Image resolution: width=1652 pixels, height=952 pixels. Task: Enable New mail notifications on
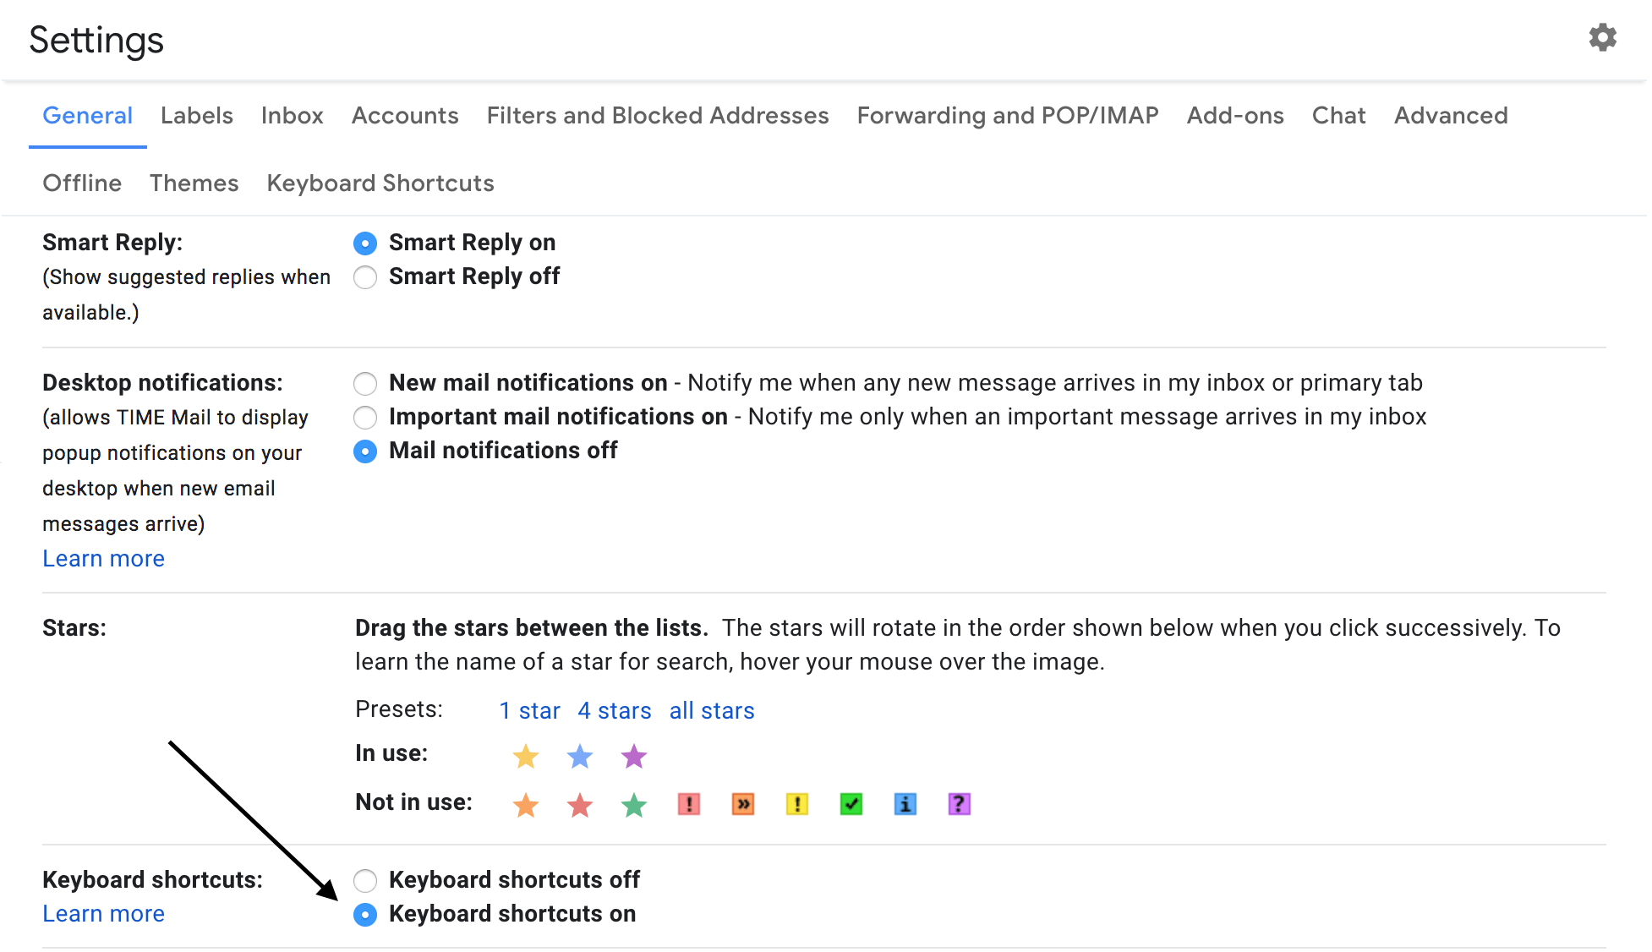click(365, 384)
